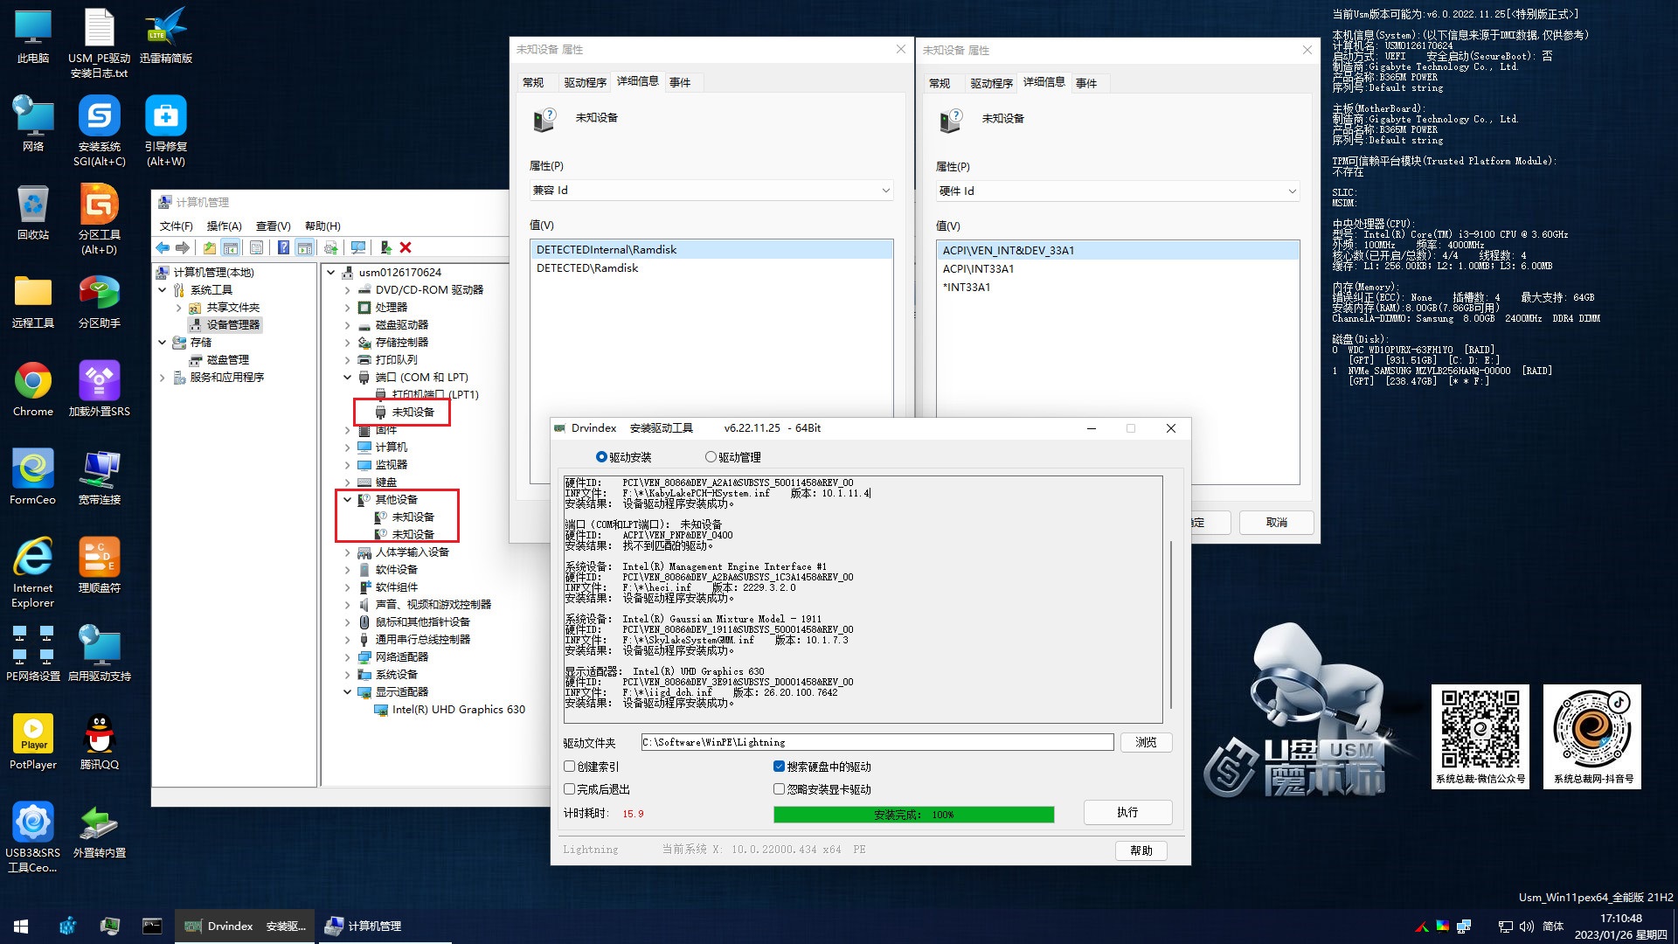Expand 服务和应用程序 in left tree
Image resolution: width=1678 pixels, height=944 pixels.
(x=163, y=377)
